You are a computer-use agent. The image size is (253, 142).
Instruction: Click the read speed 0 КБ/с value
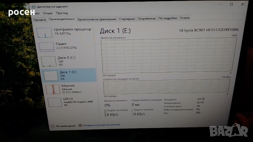tap(112, 115)
